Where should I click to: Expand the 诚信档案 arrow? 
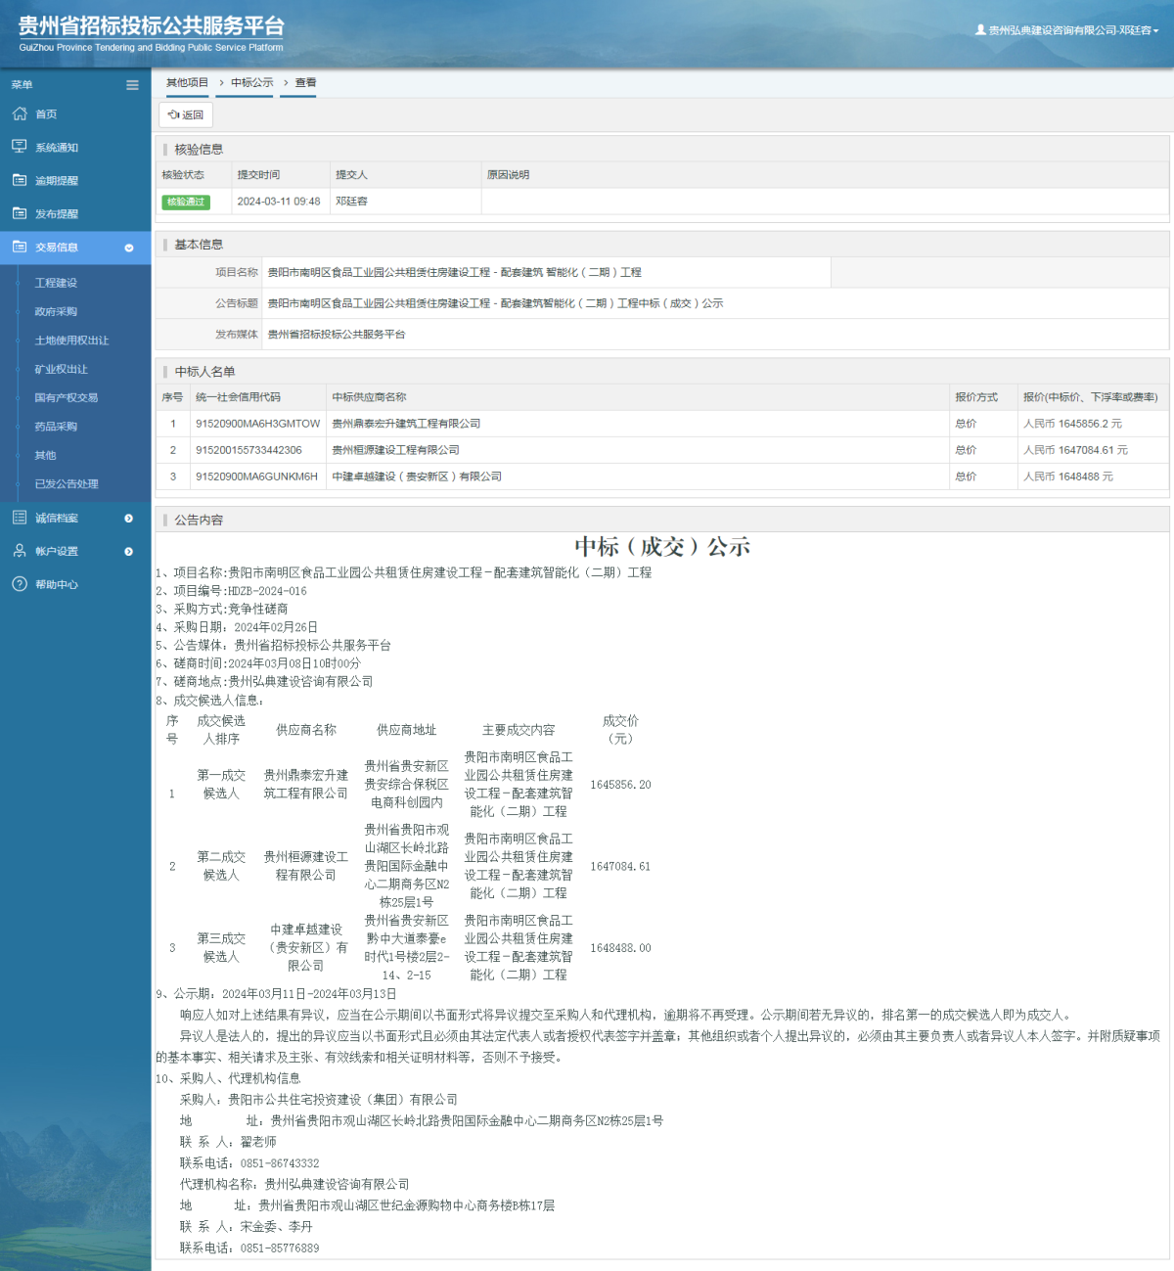pos(129,519)
